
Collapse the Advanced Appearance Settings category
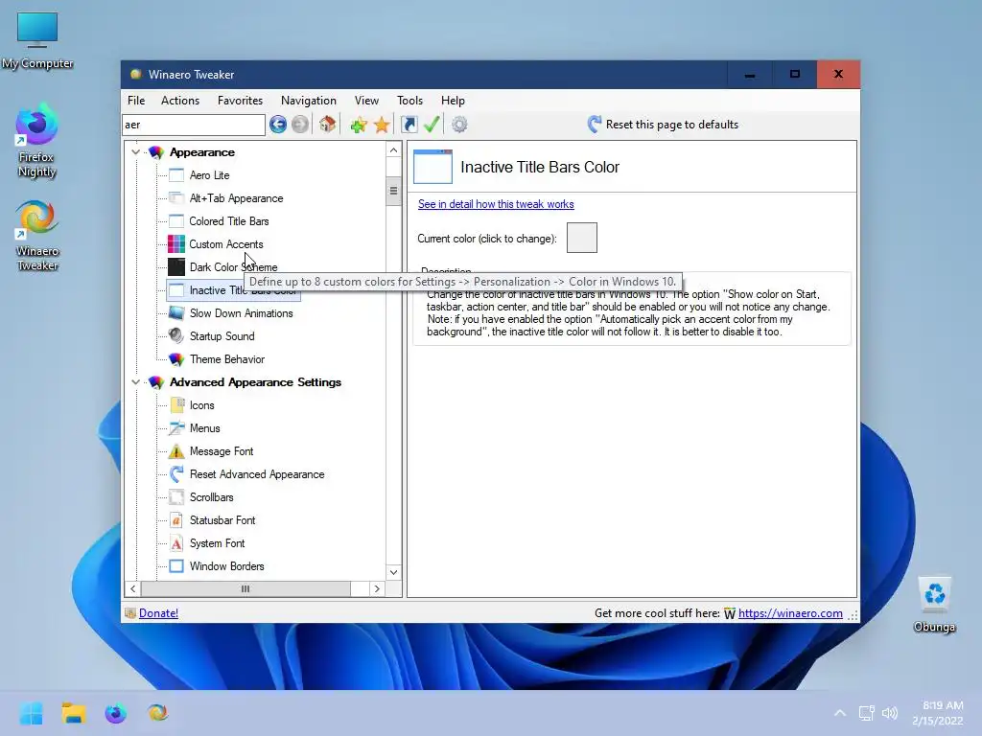point(135,381)
